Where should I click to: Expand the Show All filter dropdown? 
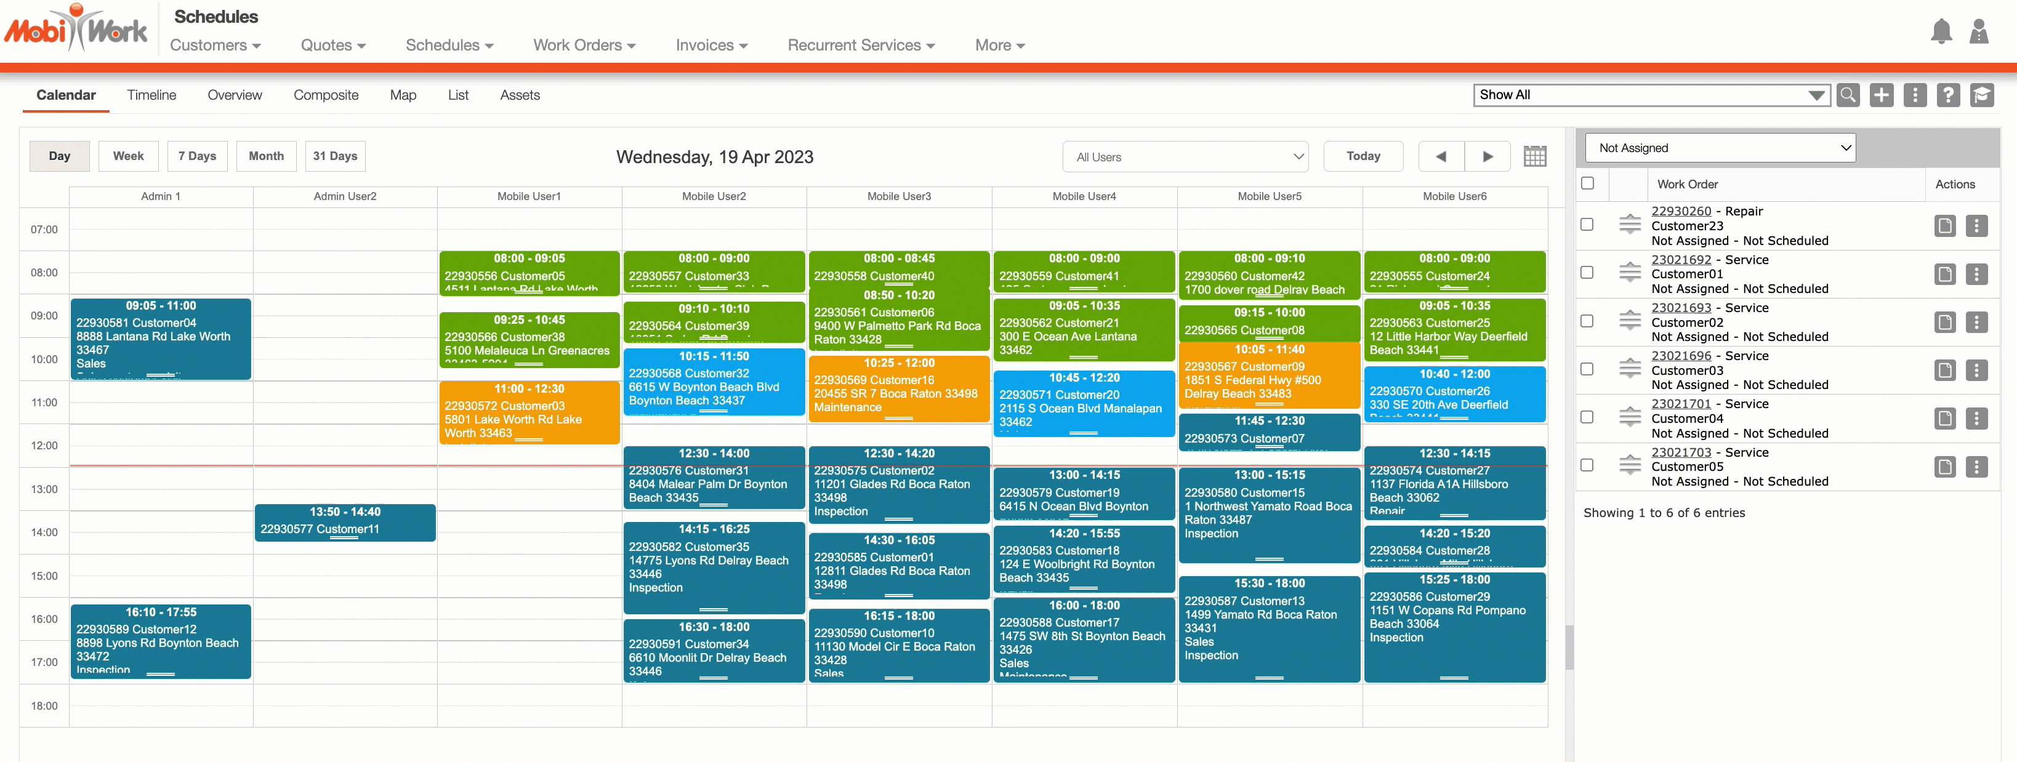(x=1651, y=95)
